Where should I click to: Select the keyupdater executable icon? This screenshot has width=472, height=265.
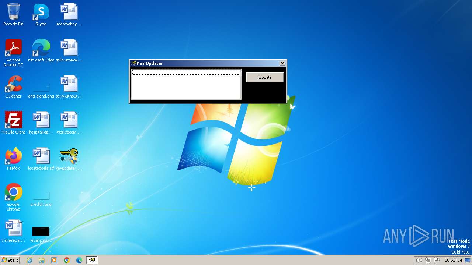(69, 159)
